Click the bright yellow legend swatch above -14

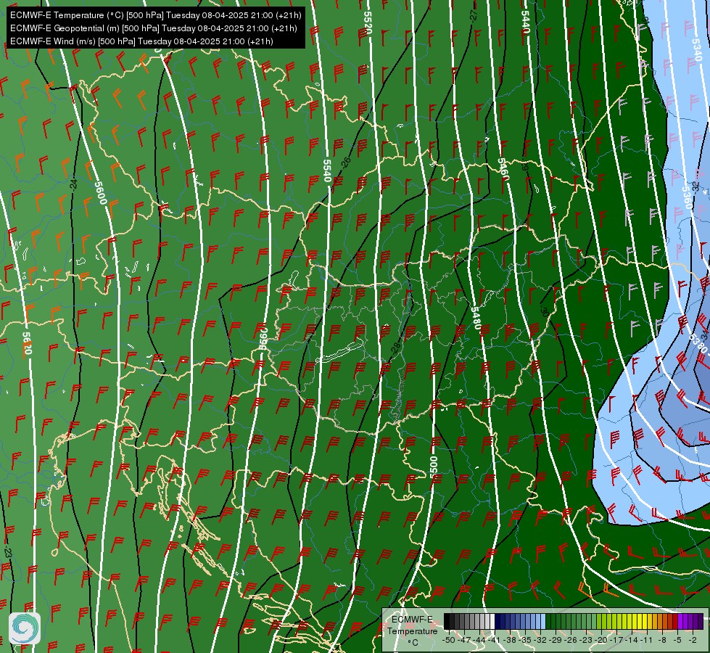coord(635,621)
